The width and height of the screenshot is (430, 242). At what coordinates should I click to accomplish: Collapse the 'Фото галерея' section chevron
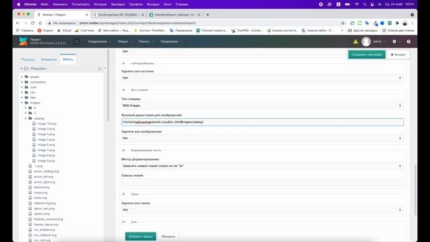pyautogui.click(x=124, y=90)
